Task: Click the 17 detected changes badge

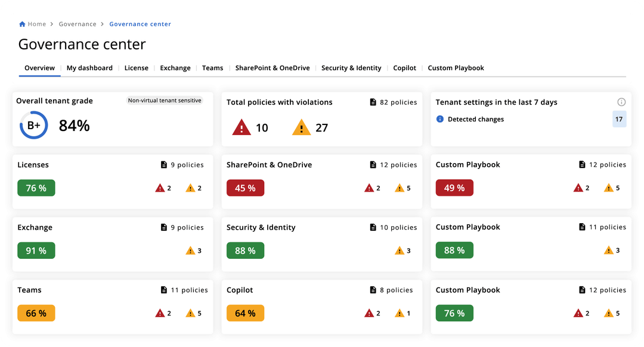Action: (x=619, y=119)
